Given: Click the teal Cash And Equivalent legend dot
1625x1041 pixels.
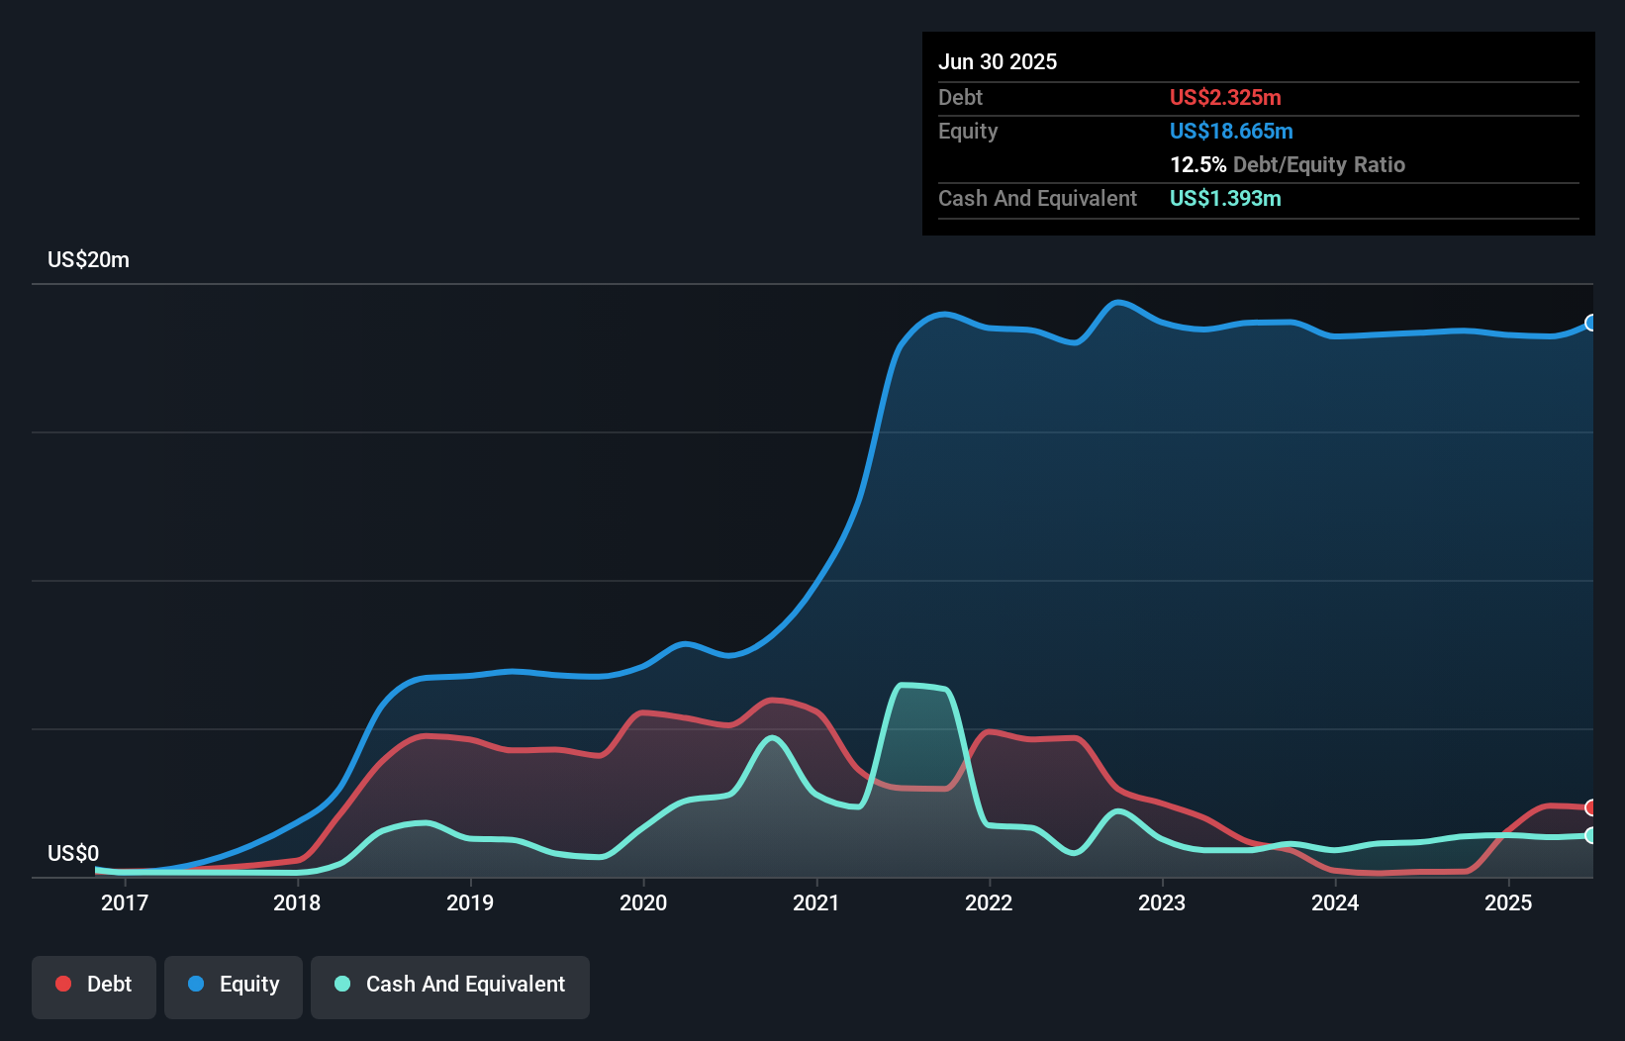Looking at the screenshot, I should pyautogui.click(x=340, y=984).
